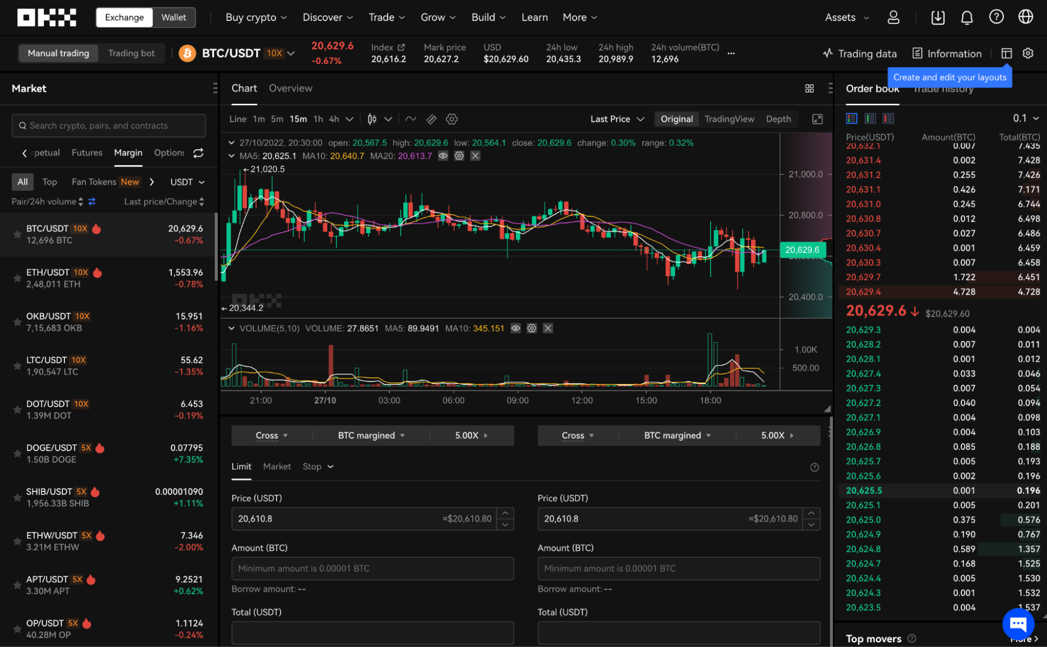Toggle volume indicator visibility eye icon

click(515, 328)
